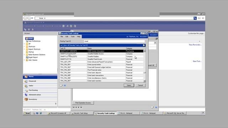The height and width of the screenshot is (128, 228).
Task: Click Print Operation Access button
Action: 83,103
